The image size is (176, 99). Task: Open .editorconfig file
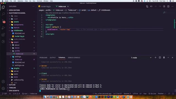pos(19,80)
